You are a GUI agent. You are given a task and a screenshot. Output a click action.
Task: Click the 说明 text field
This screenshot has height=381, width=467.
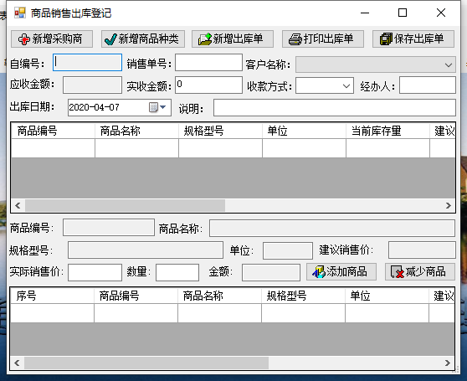[335, 108]
